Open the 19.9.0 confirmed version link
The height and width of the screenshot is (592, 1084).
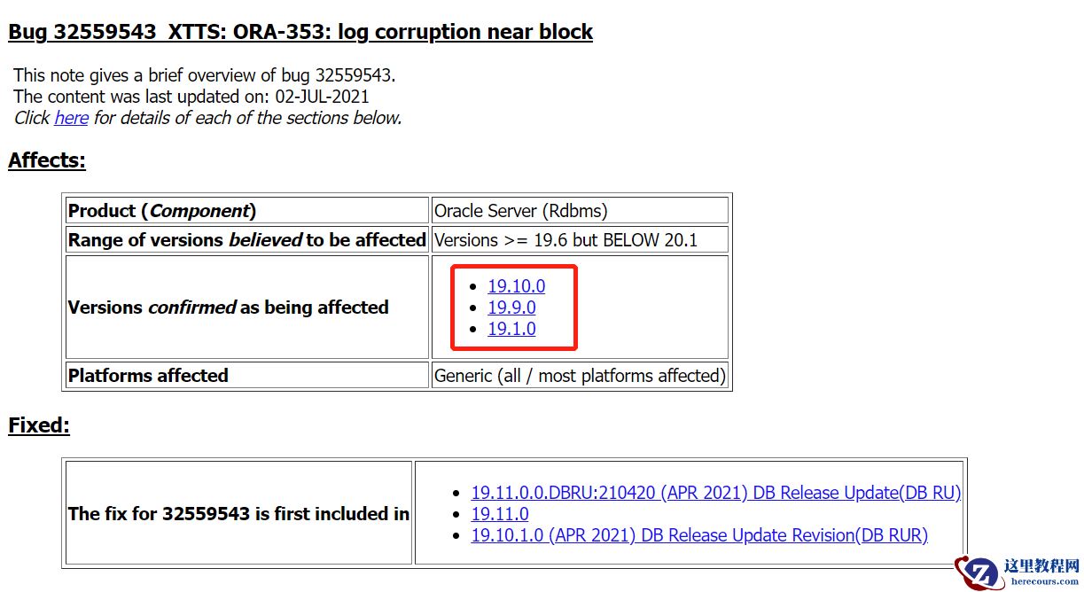tap(512, 308)
